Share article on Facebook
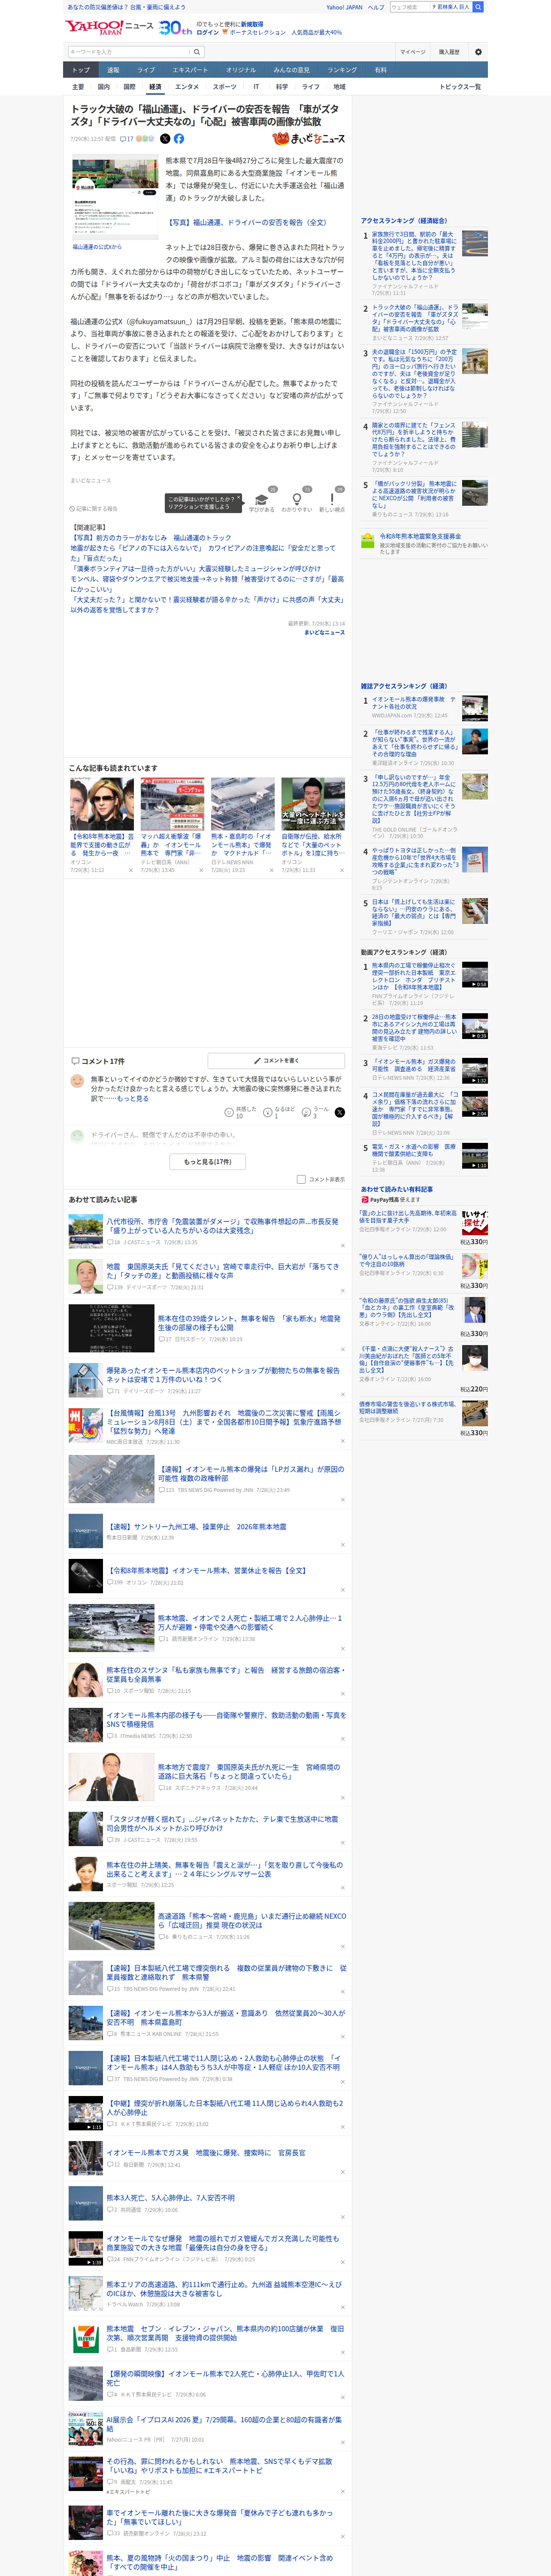This screenshot has height=2576, width=551. [x=179, y=139]
